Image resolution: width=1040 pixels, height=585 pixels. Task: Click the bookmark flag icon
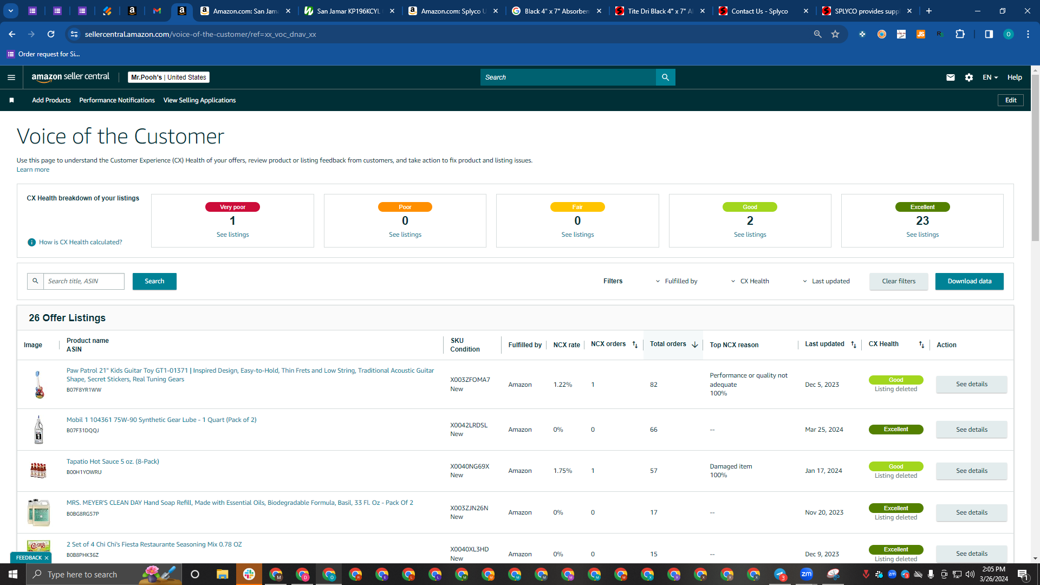[x=12, y=100]
